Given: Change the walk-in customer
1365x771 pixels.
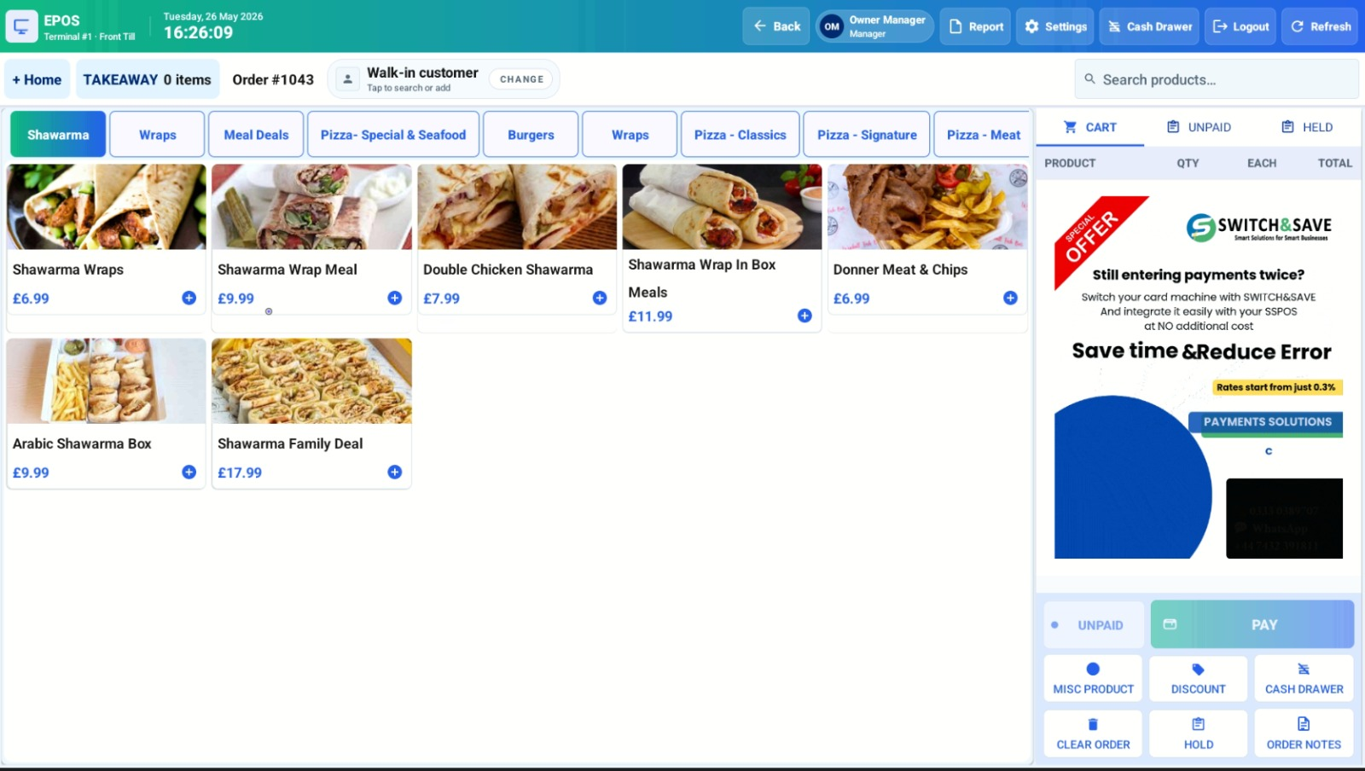Looking at the screenshot, I should click(521, 79).
